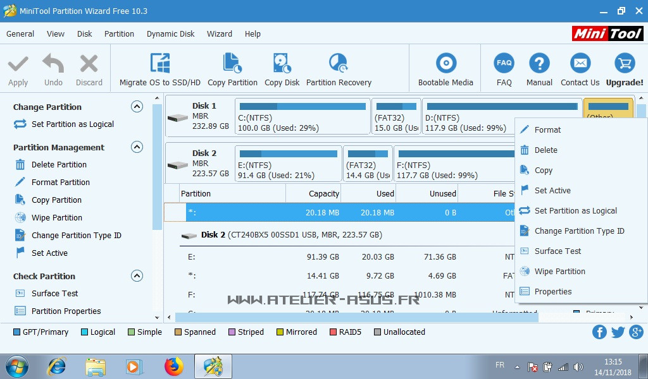Choose Properties in the context menu
This screenshot has width=648, height=379.
click(581, 292)
